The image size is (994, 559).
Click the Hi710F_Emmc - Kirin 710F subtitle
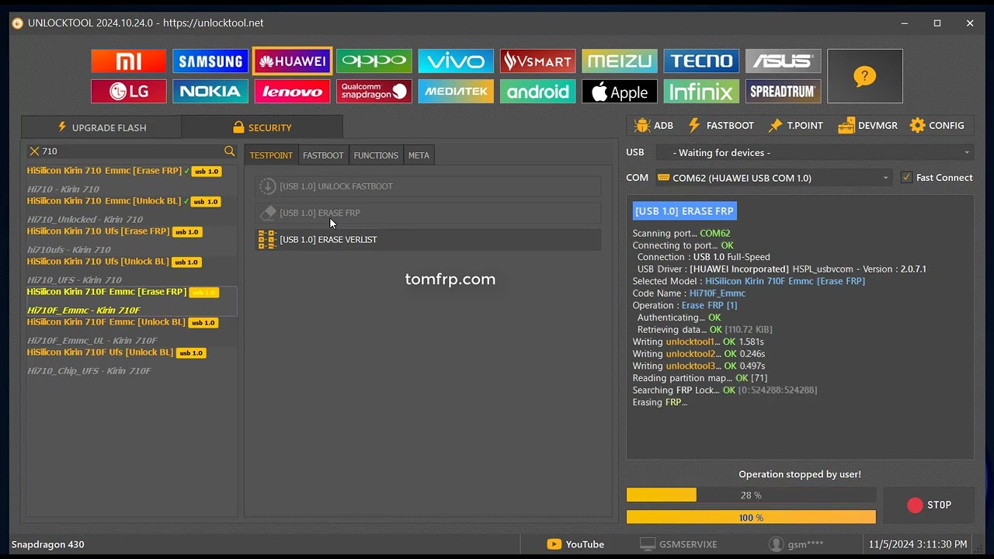84,311
